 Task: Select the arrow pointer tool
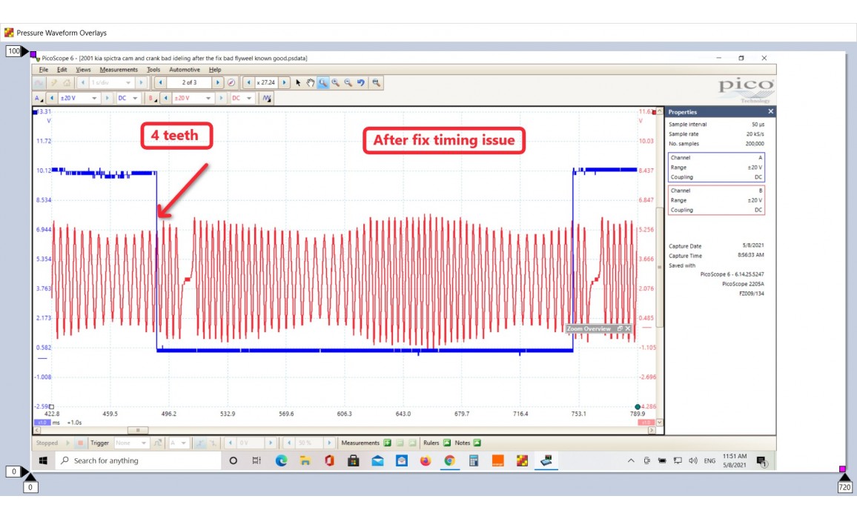[x=298, y=83]
